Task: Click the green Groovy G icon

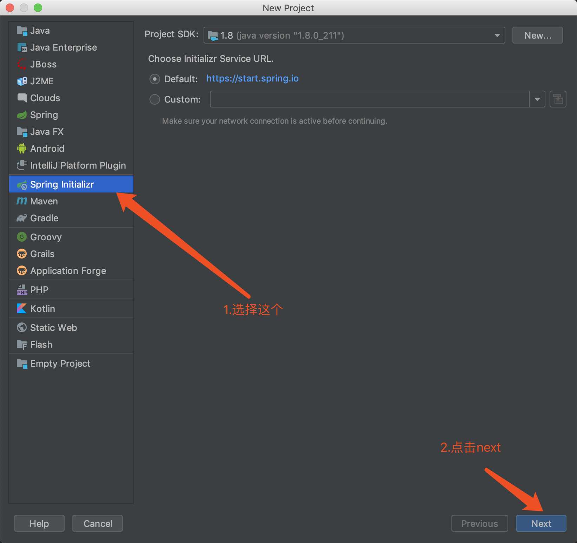Action: [x=22, y=237]
